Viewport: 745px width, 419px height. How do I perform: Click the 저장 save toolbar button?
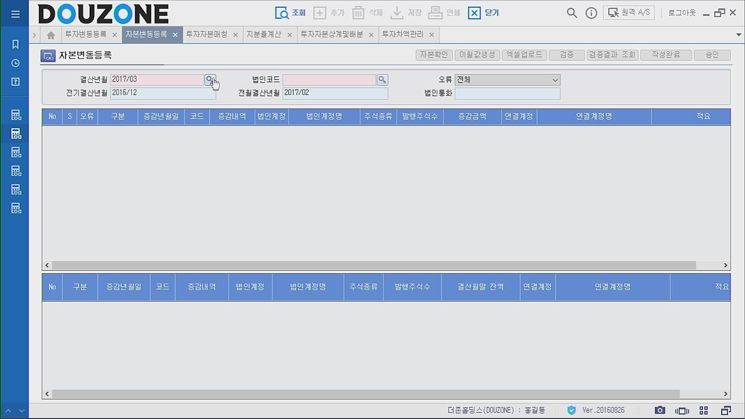406,13
